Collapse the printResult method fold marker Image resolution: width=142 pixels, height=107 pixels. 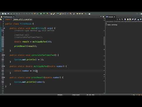coord(4,77)
